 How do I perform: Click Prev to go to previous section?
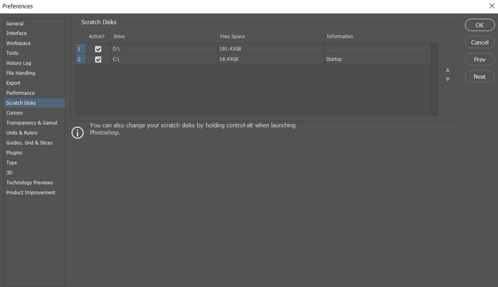479,59
